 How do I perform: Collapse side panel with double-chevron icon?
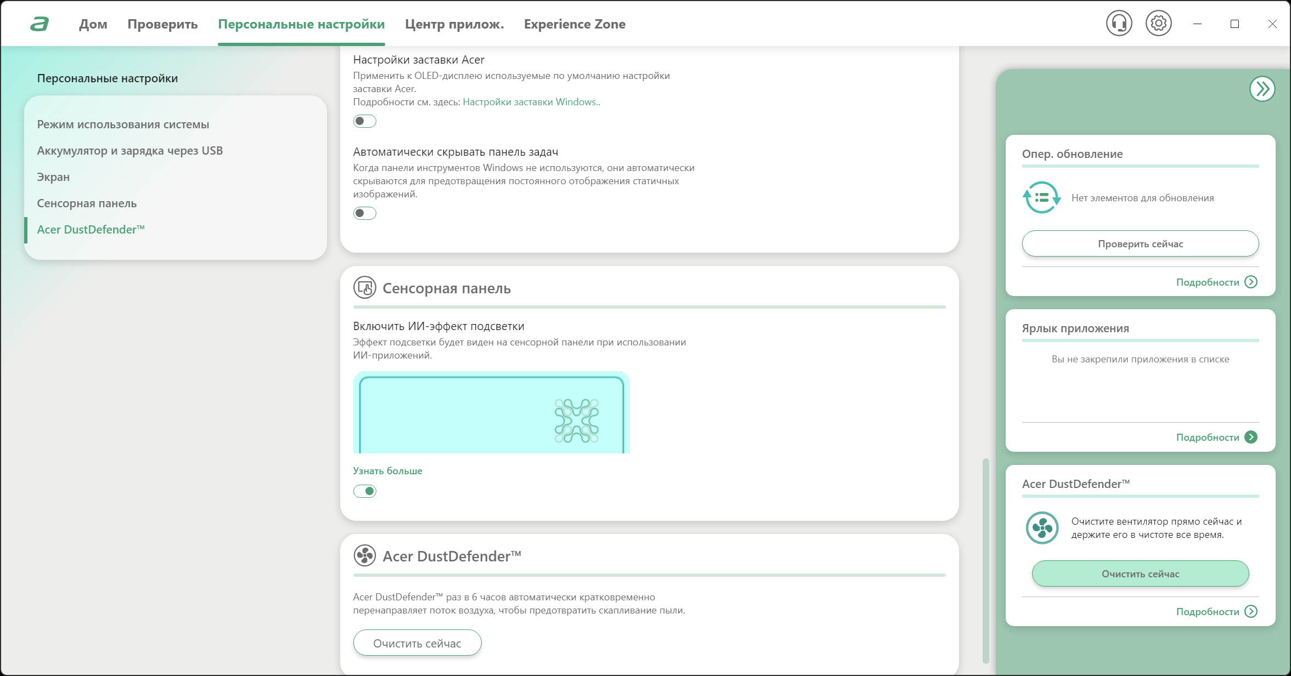coord(1262,89)
